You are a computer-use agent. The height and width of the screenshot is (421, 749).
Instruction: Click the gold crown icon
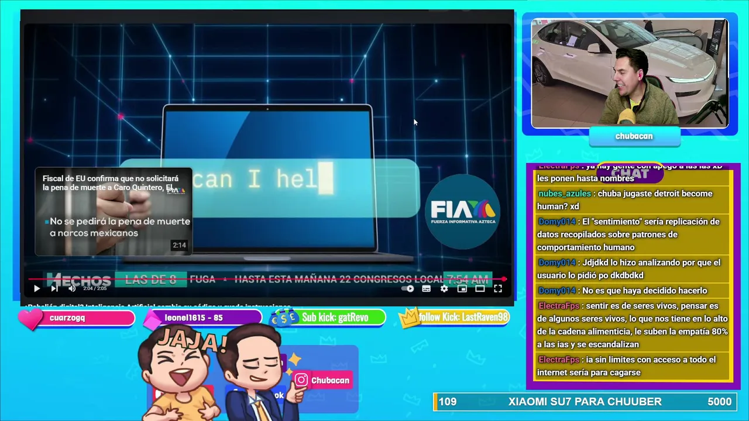(410, 317)
